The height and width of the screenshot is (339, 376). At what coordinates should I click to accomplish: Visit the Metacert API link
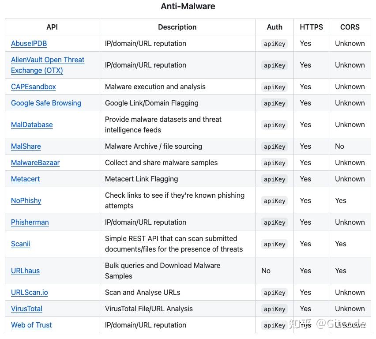tap(25, 179)
